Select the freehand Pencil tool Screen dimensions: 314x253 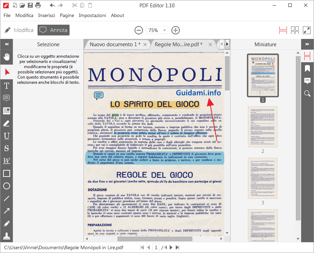[x=7, y=223]
